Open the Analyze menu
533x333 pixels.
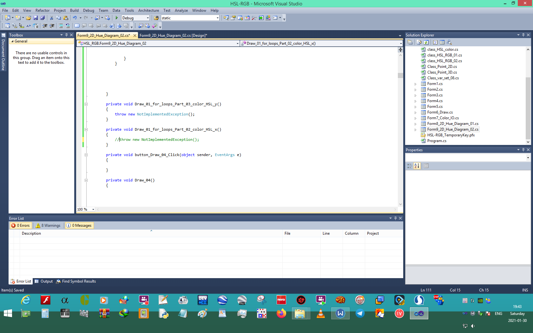pos(181,10)
